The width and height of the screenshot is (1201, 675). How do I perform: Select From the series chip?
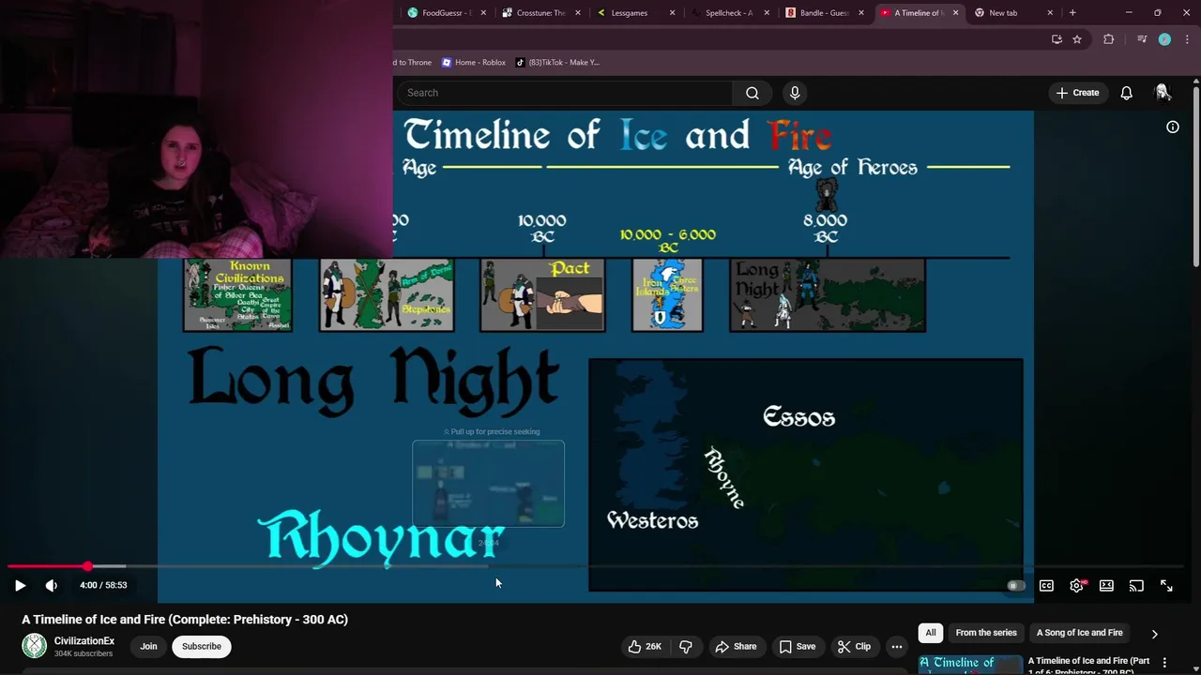click(x=986, y=633)
